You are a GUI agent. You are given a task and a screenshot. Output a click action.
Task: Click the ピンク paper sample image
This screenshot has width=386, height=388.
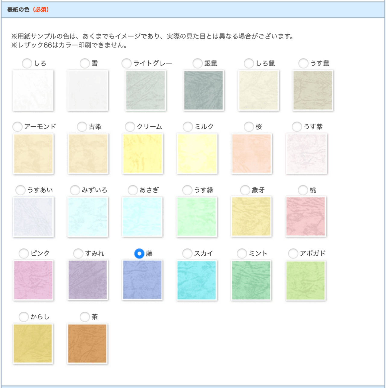(x=33, y=280)
